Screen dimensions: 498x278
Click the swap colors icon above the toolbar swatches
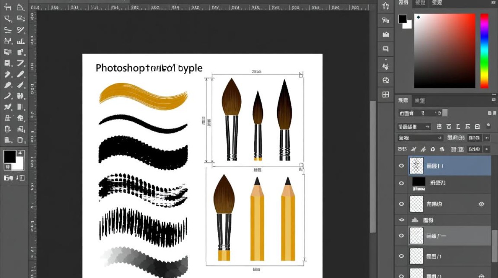(21, 153)
